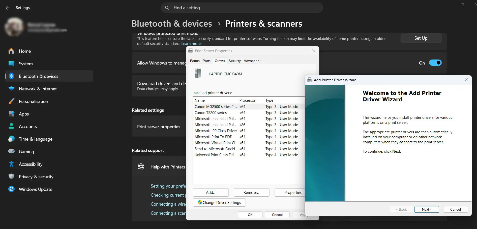Switch to the Security tab
This screenshot has width=477, height=229.
click(x=234, y=61)
